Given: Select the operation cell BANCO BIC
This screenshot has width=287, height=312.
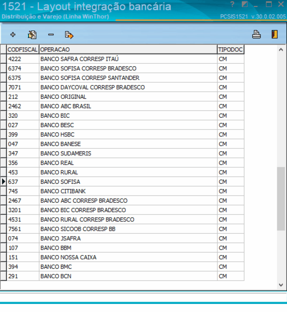Looking at the screenshot, I should pos(128,116).
